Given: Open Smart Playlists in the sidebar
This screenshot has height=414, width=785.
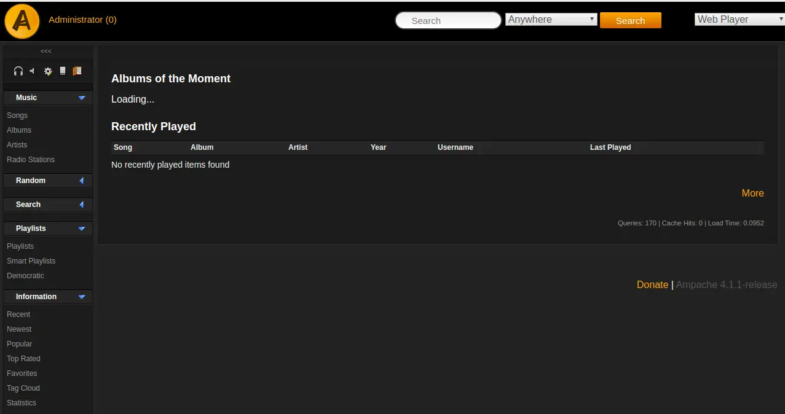Looking at the screenshot, I should tap(31, 261).
